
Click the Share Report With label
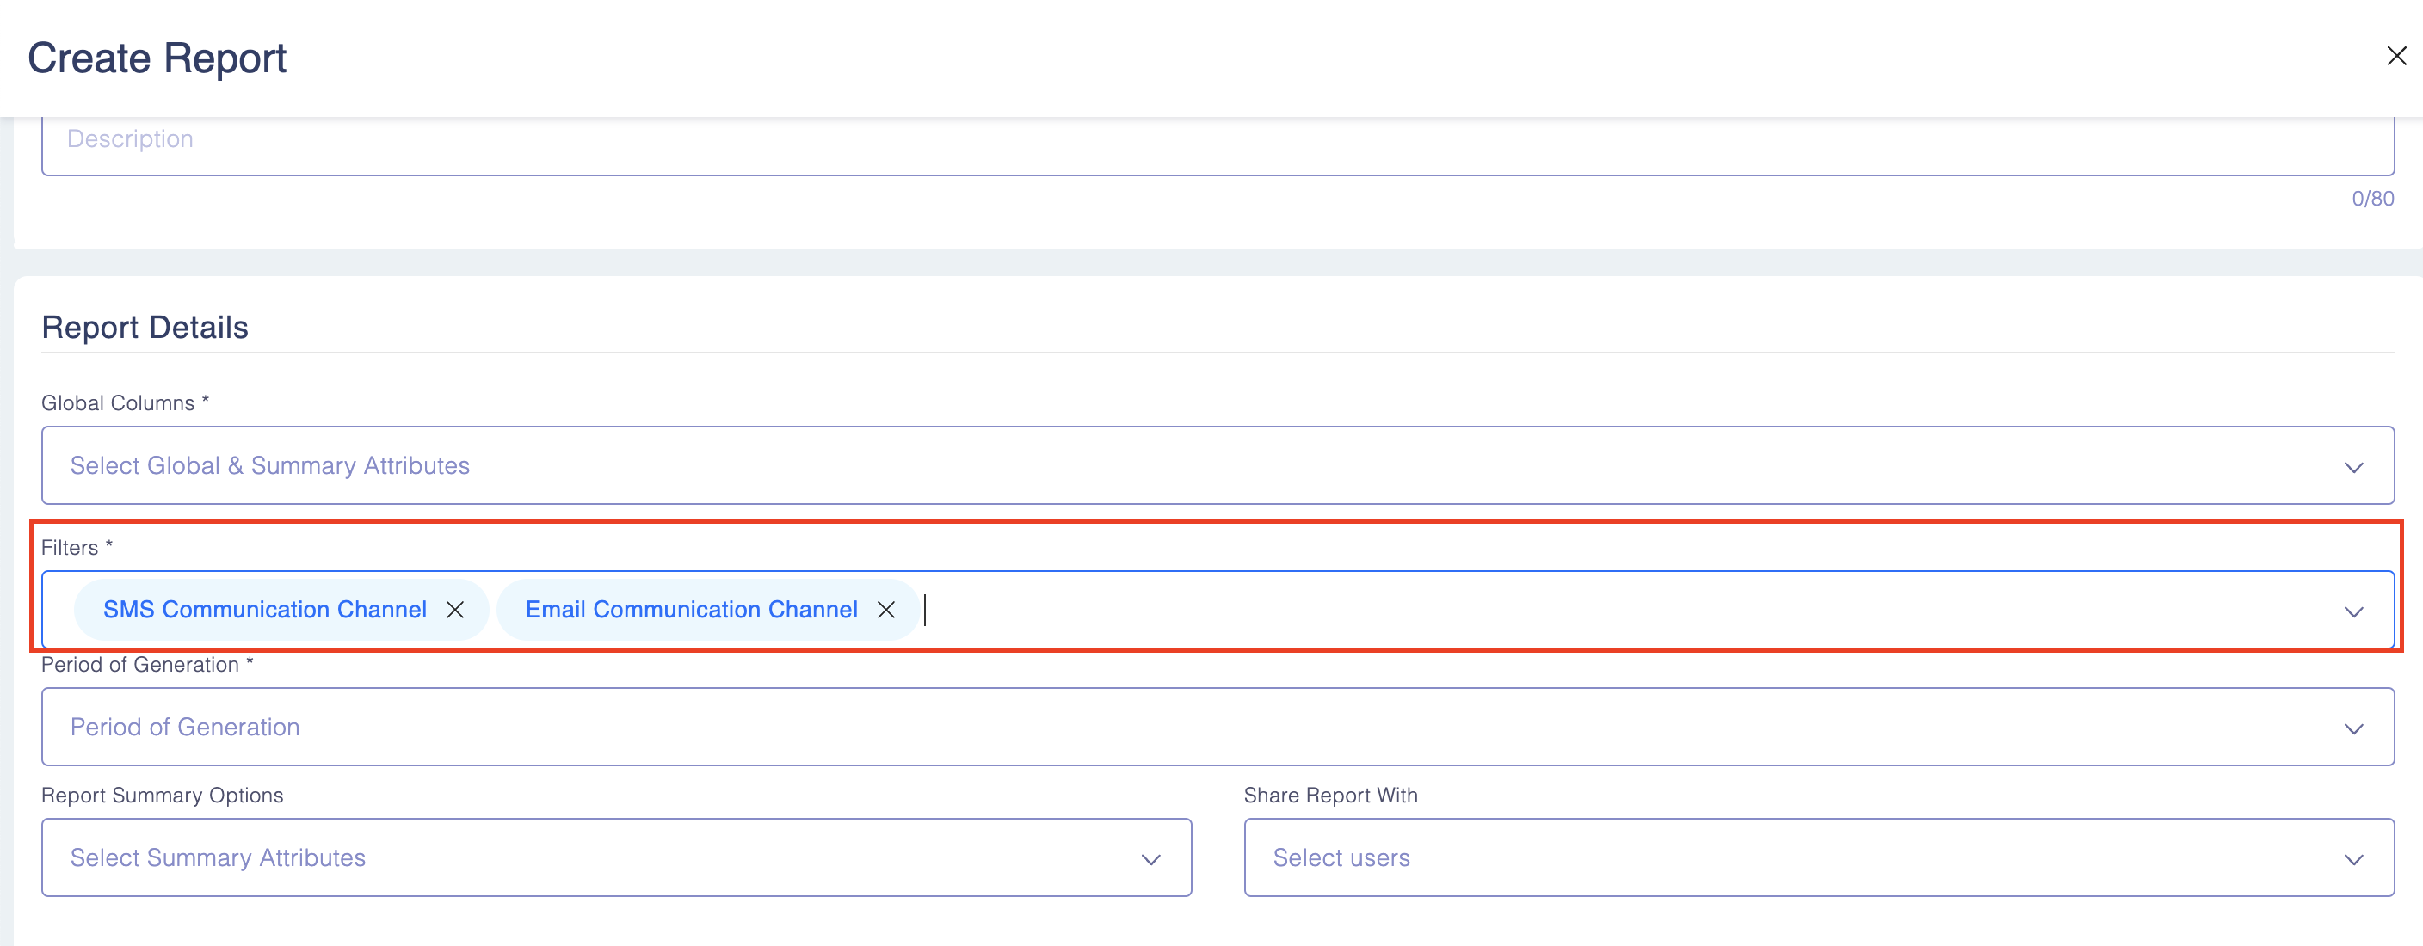1330,795
